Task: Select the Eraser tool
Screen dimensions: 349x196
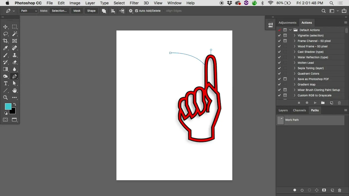Action: coord(14,62)
